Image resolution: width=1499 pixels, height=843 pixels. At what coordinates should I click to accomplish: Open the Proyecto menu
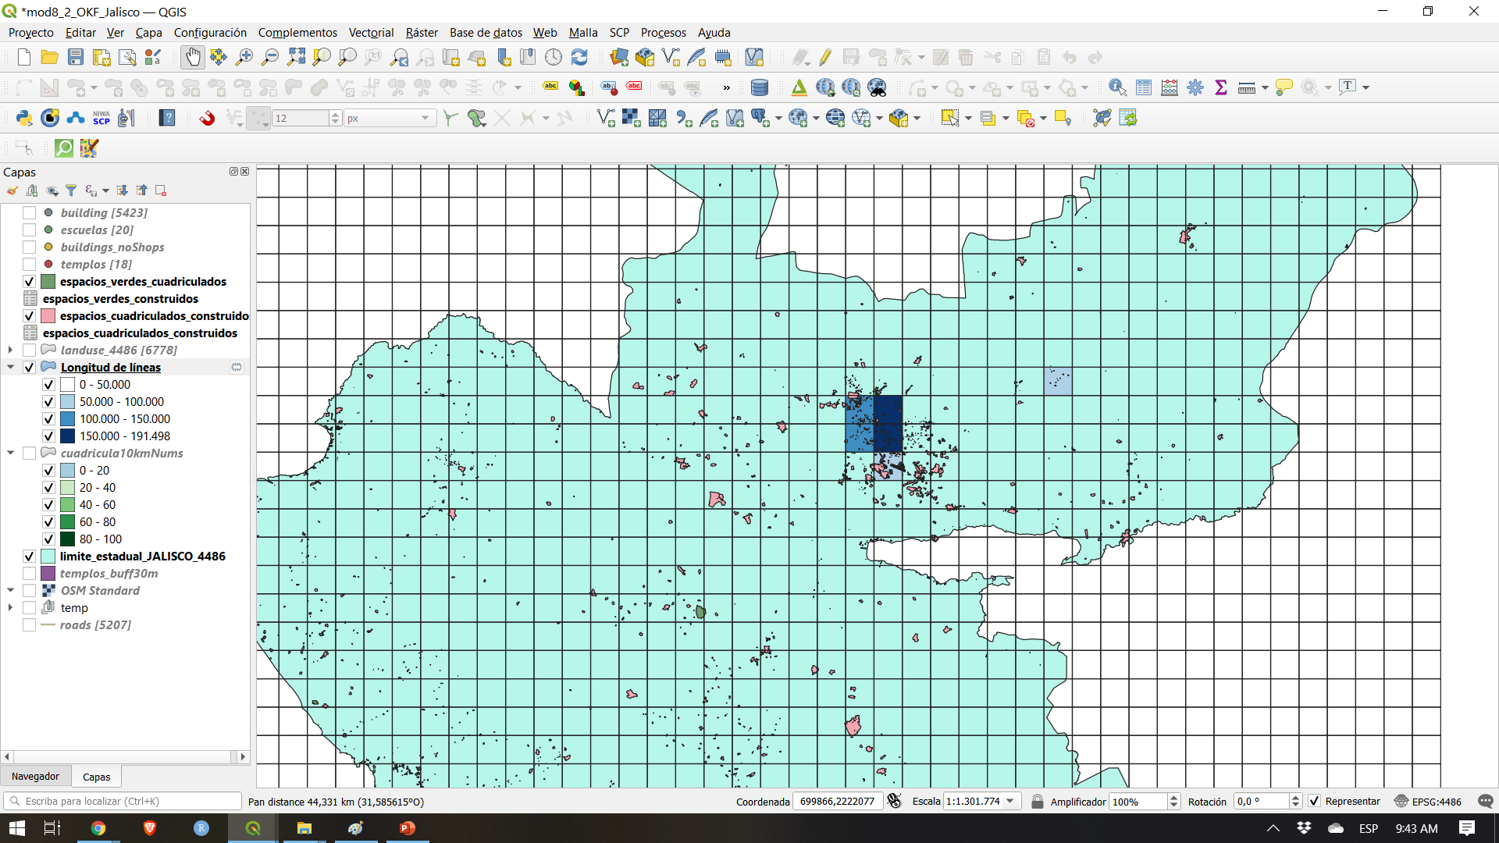(x=30, y=32)
